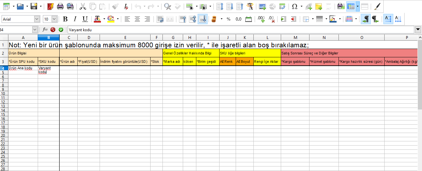This screenshot has width=422, height=171.
Task: Click the AutoFilter funnel icon
Action: [250, 6]
